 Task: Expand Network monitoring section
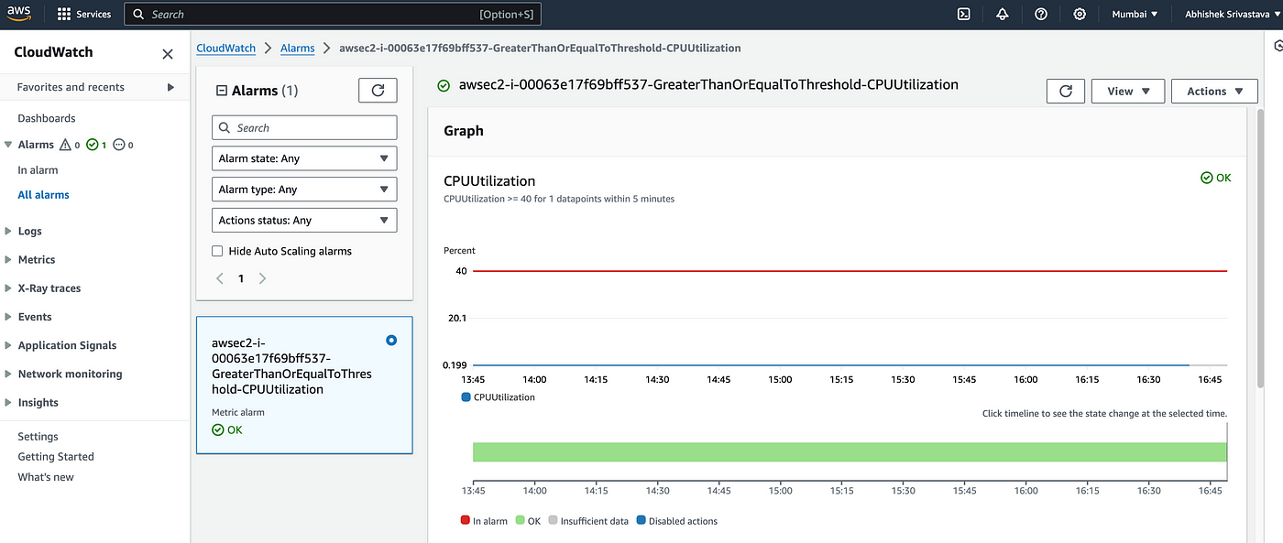click(x=8, y=374)
